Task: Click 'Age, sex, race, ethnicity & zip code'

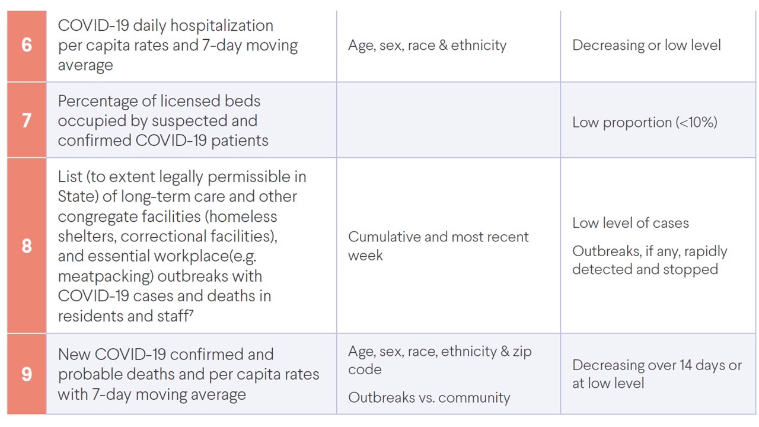Action: click(x=439, y=360)
